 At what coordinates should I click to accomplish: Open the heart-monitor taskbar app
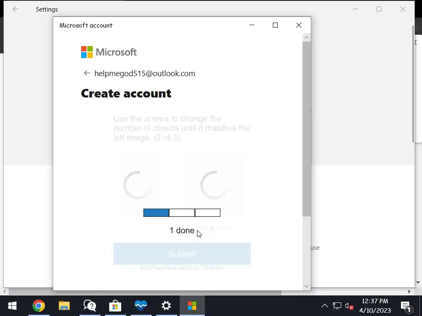(141, 306)
